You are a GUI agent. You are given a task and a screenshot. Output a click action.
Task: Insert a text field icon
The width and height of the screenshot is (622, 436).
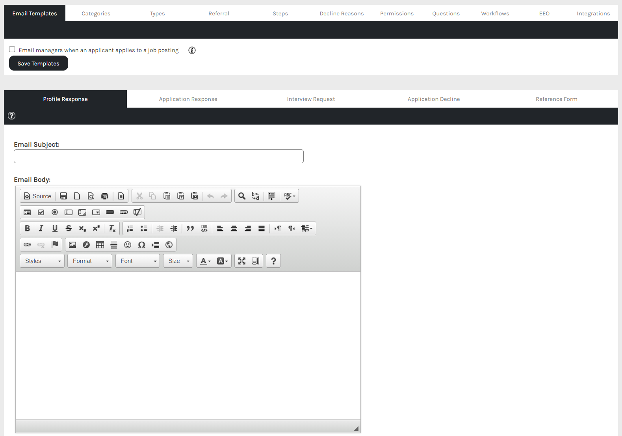[69, 212]
